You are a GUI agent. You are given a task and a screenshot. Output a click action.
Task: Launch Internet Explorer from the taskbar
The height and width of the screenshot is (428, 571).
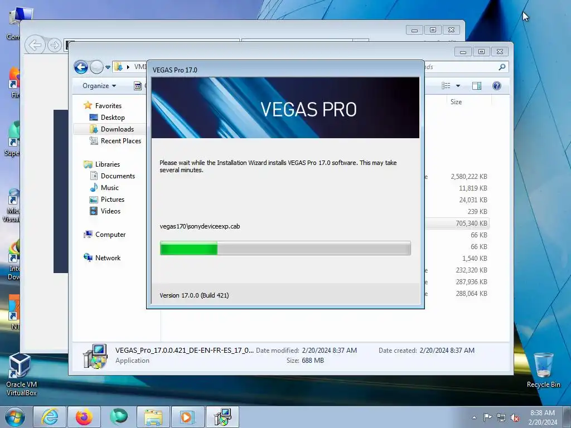click(x=50, y=417)
